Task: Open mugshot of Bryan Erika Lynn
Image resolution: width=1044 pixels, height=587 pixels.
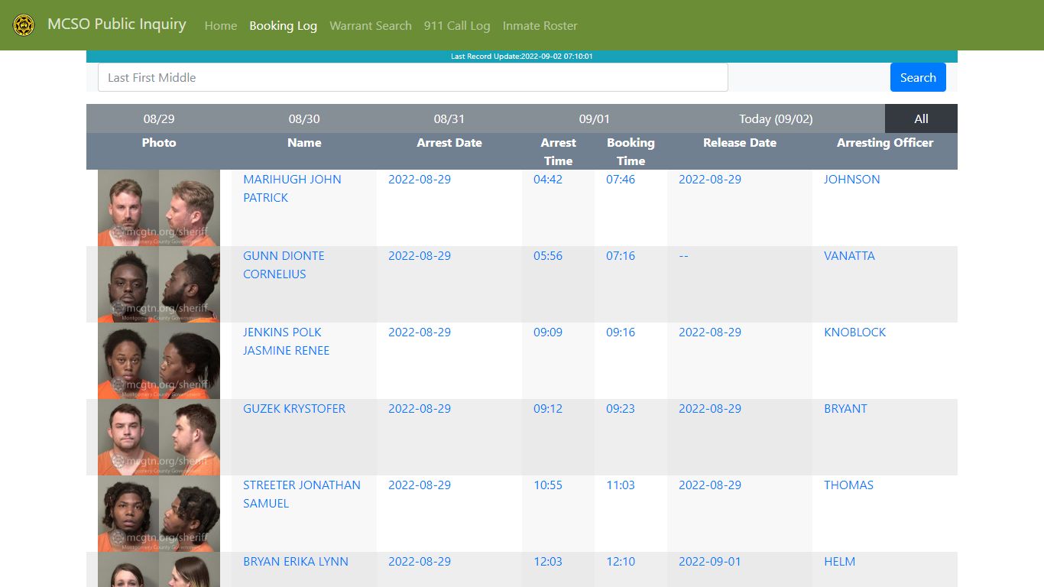Action: [x=159, y=569]
